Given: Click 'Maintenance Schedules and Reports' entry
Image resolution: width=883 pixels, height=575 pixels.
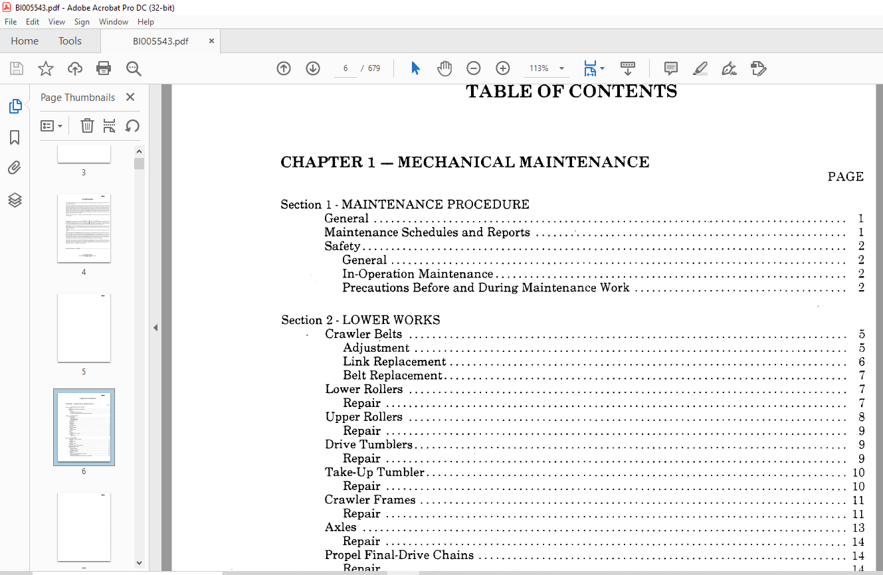Looking at the screenshot, I should [427, 232].
